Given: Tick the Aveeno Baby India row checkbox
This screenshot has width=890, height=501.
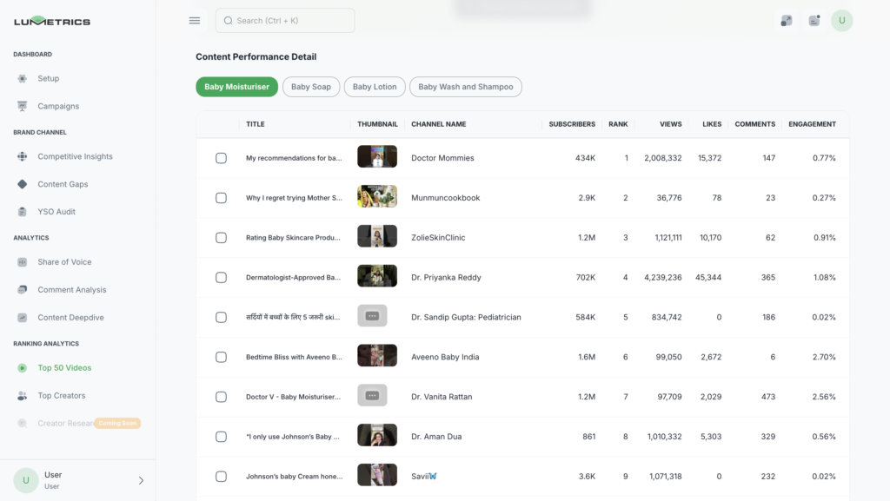Looking at the screenshot, I should click(x=221, y=356).
